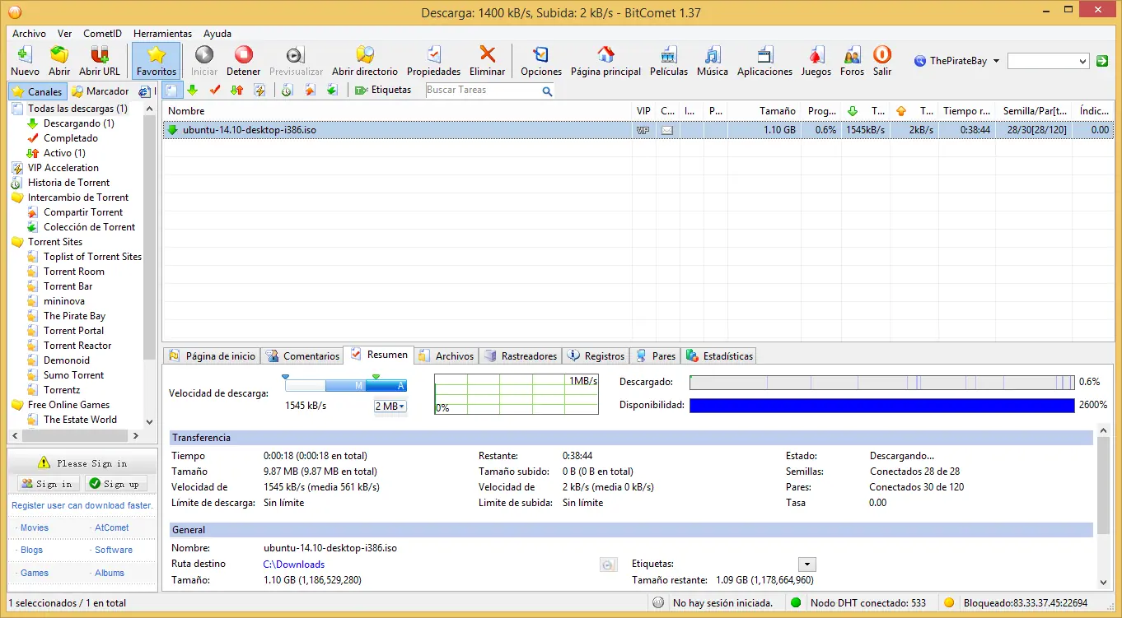Open the CometID menu

click(102, 34)
